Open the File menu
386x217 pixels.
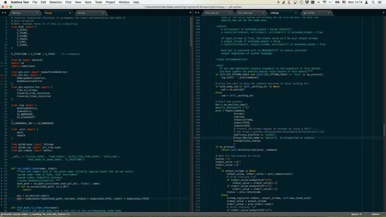[35, 2]
